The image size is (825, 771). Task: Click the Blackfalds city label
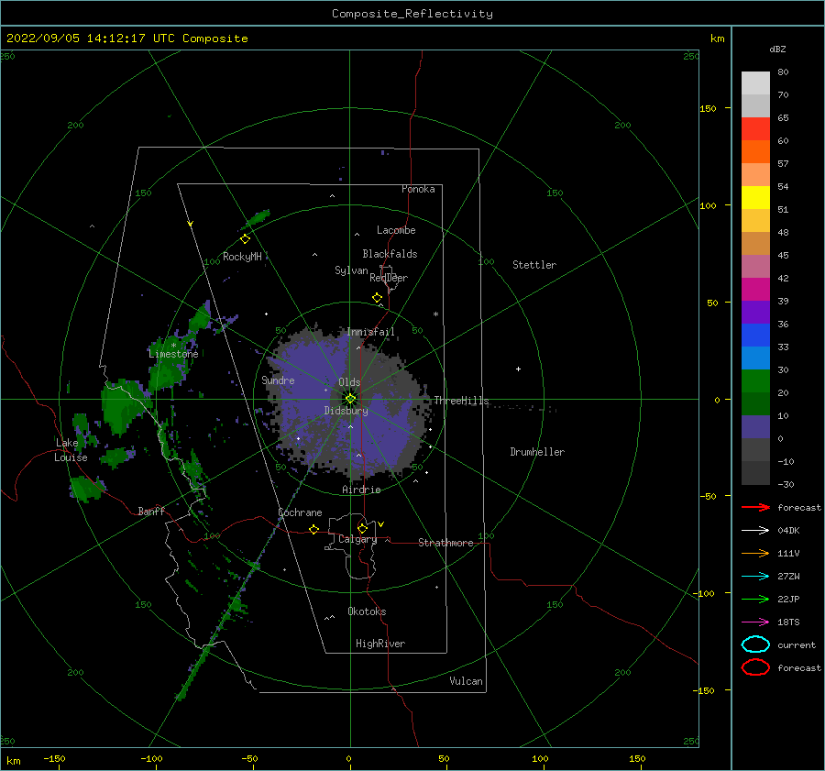point(390,254)
